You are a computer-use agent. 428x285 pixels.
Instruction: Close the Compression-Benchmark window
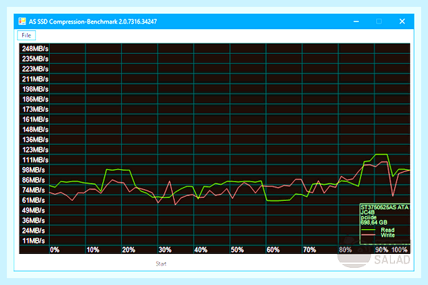tap(402, 21)
